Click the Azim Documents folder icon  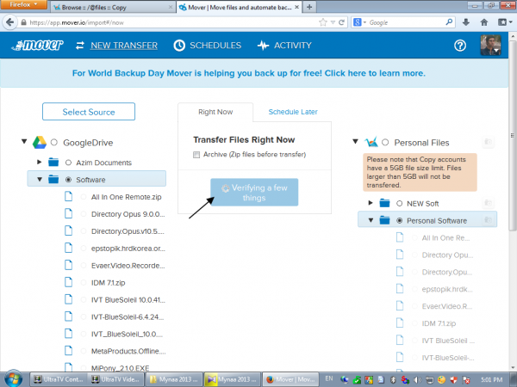pyautogui.click(x=53, y=163)
